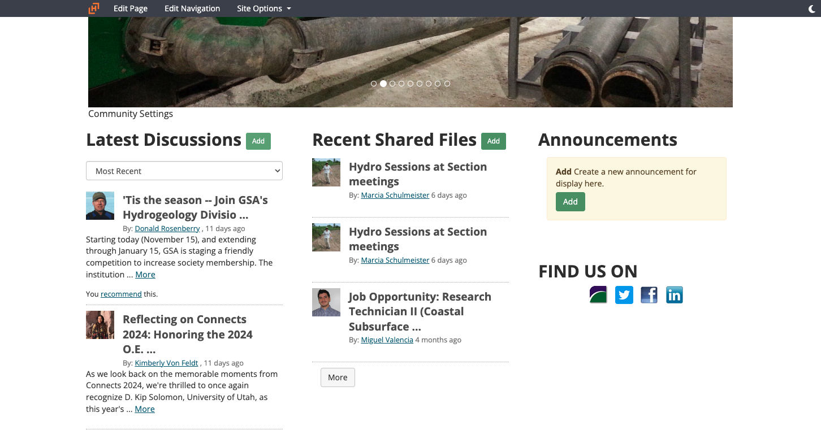Image resolution: width=821 pixels, height=430 pixels.
Task: Select the currently active second carousel dot
Action: (383, 84)
